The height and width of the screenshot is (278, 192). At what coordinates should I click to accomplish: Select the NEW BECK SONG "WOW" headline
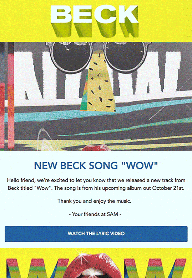[96, 165]
